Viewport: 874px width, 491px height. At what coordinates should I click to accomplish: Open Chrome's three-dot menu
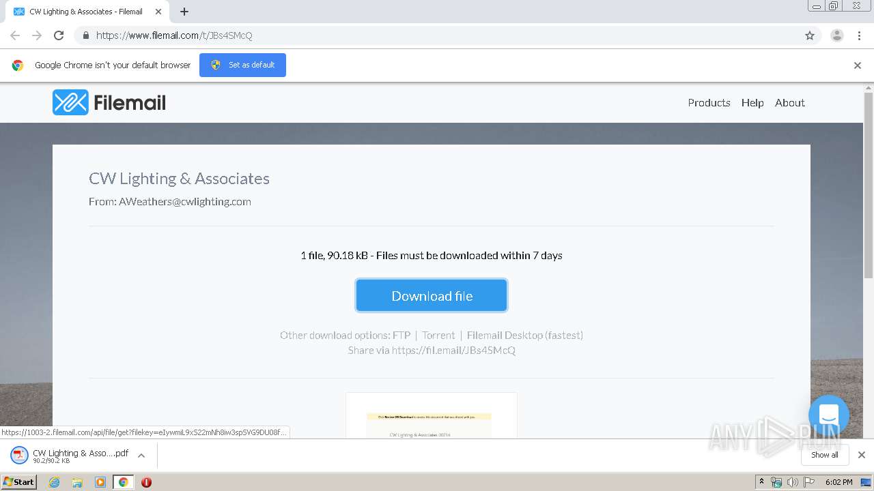(x=860, y=35)
